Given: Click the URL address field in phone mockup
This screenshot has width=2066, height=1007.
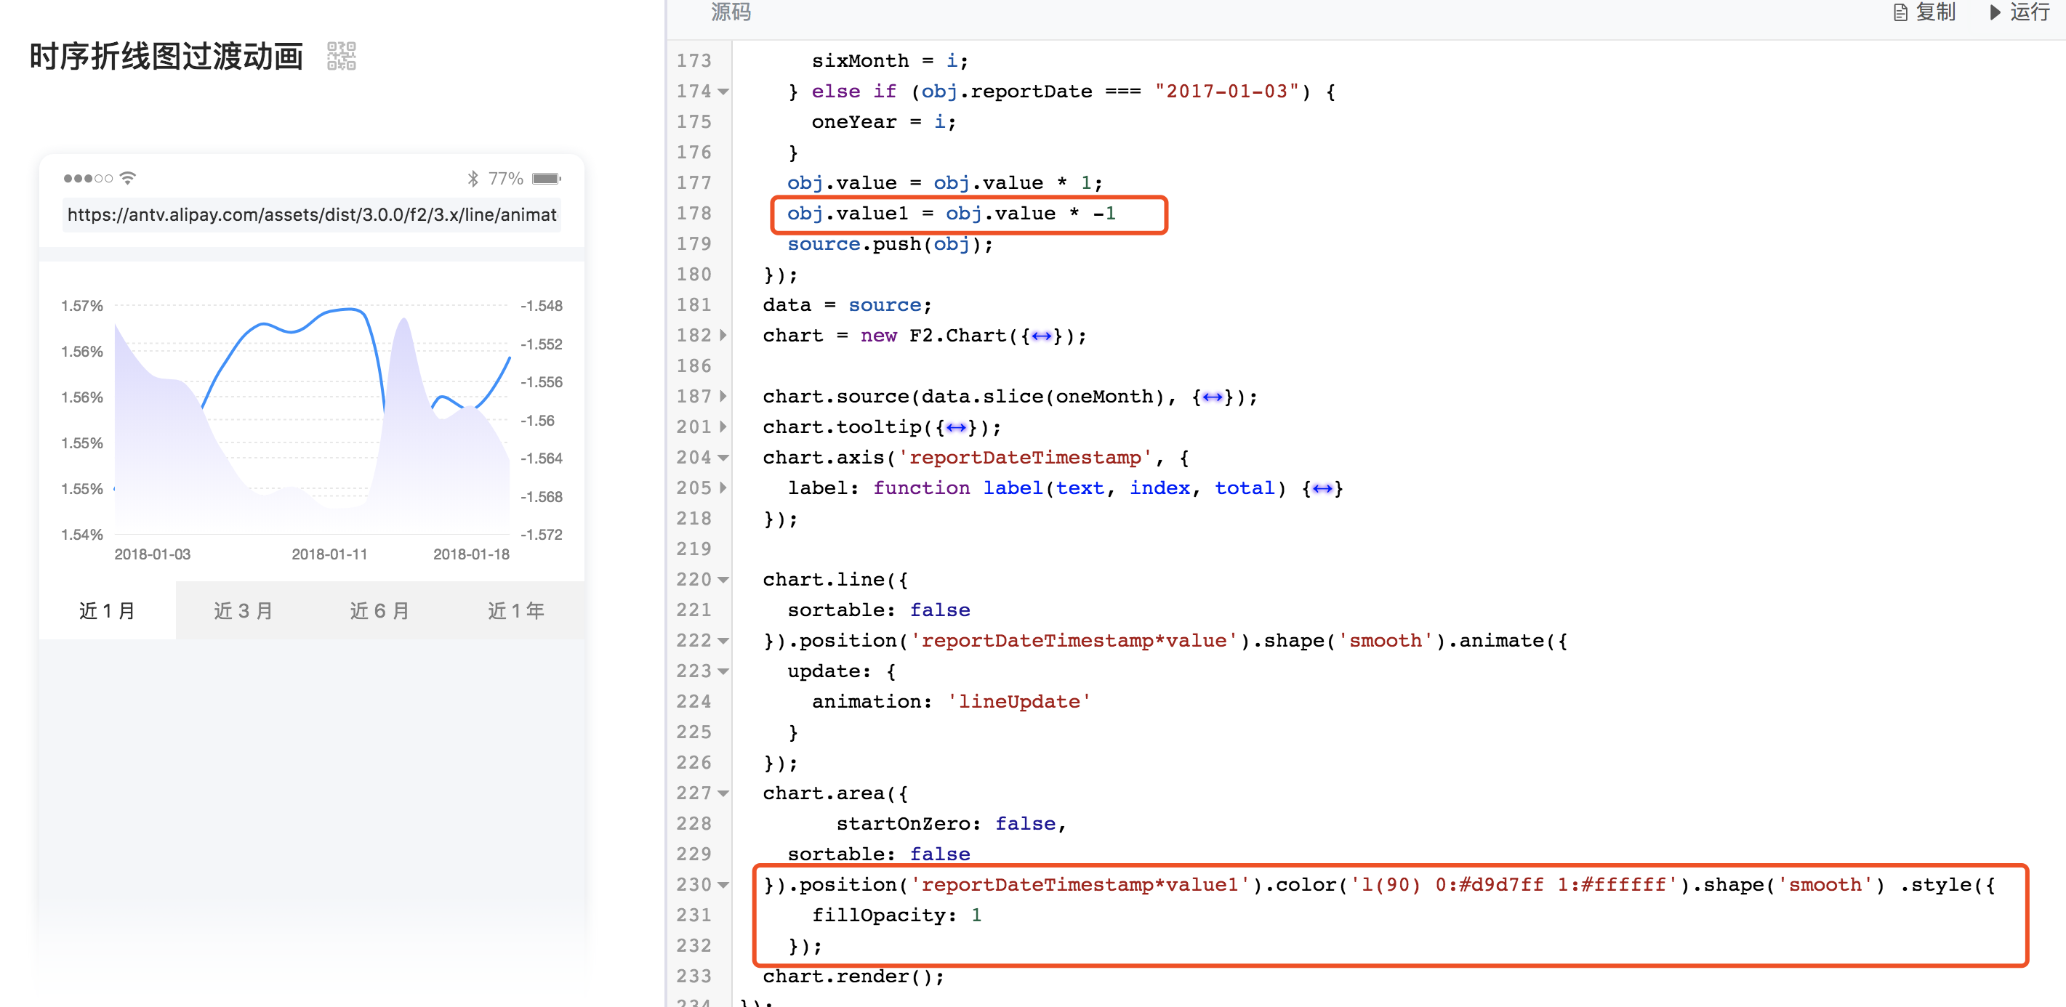Looking at the screenshot, I should (x=311, y=214).
